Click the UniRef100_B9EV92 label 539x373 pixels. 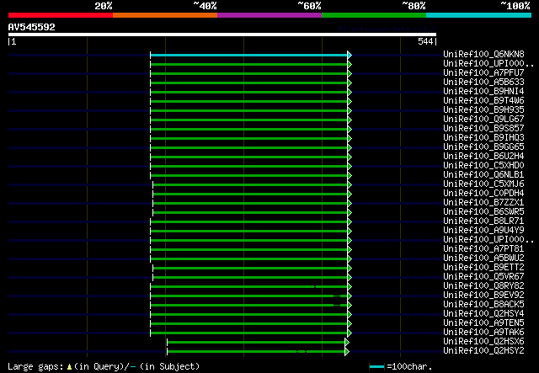(x=483, y=296)
